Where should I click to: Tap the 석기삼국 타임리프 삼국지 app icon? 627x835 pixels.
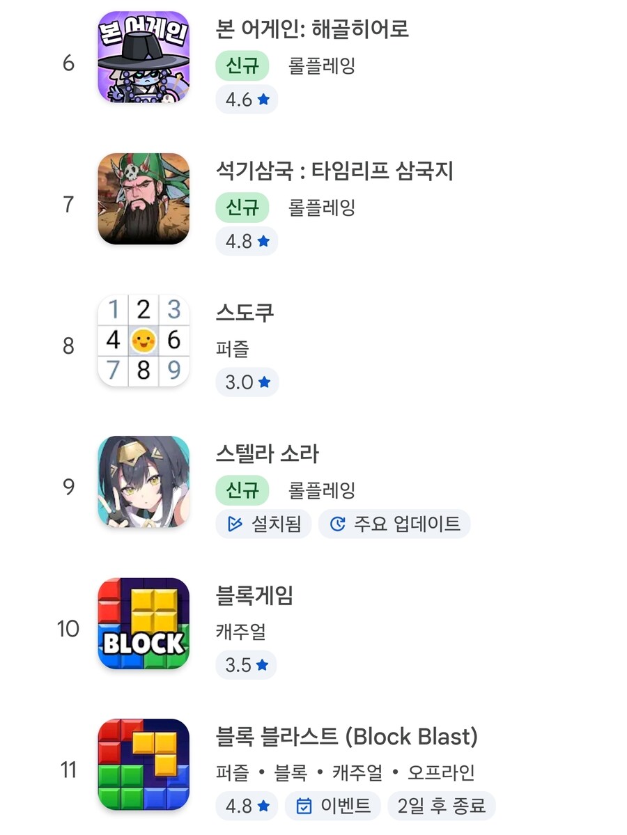[143, 200]
